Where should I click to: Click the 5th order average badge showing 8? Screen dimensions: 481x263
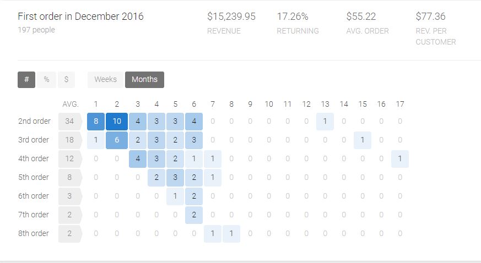70,178
